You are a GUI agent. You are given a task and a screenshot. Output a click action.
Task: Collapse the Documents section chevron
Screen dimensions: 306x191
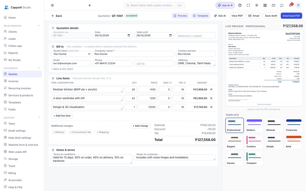click(x=39, y=68)
